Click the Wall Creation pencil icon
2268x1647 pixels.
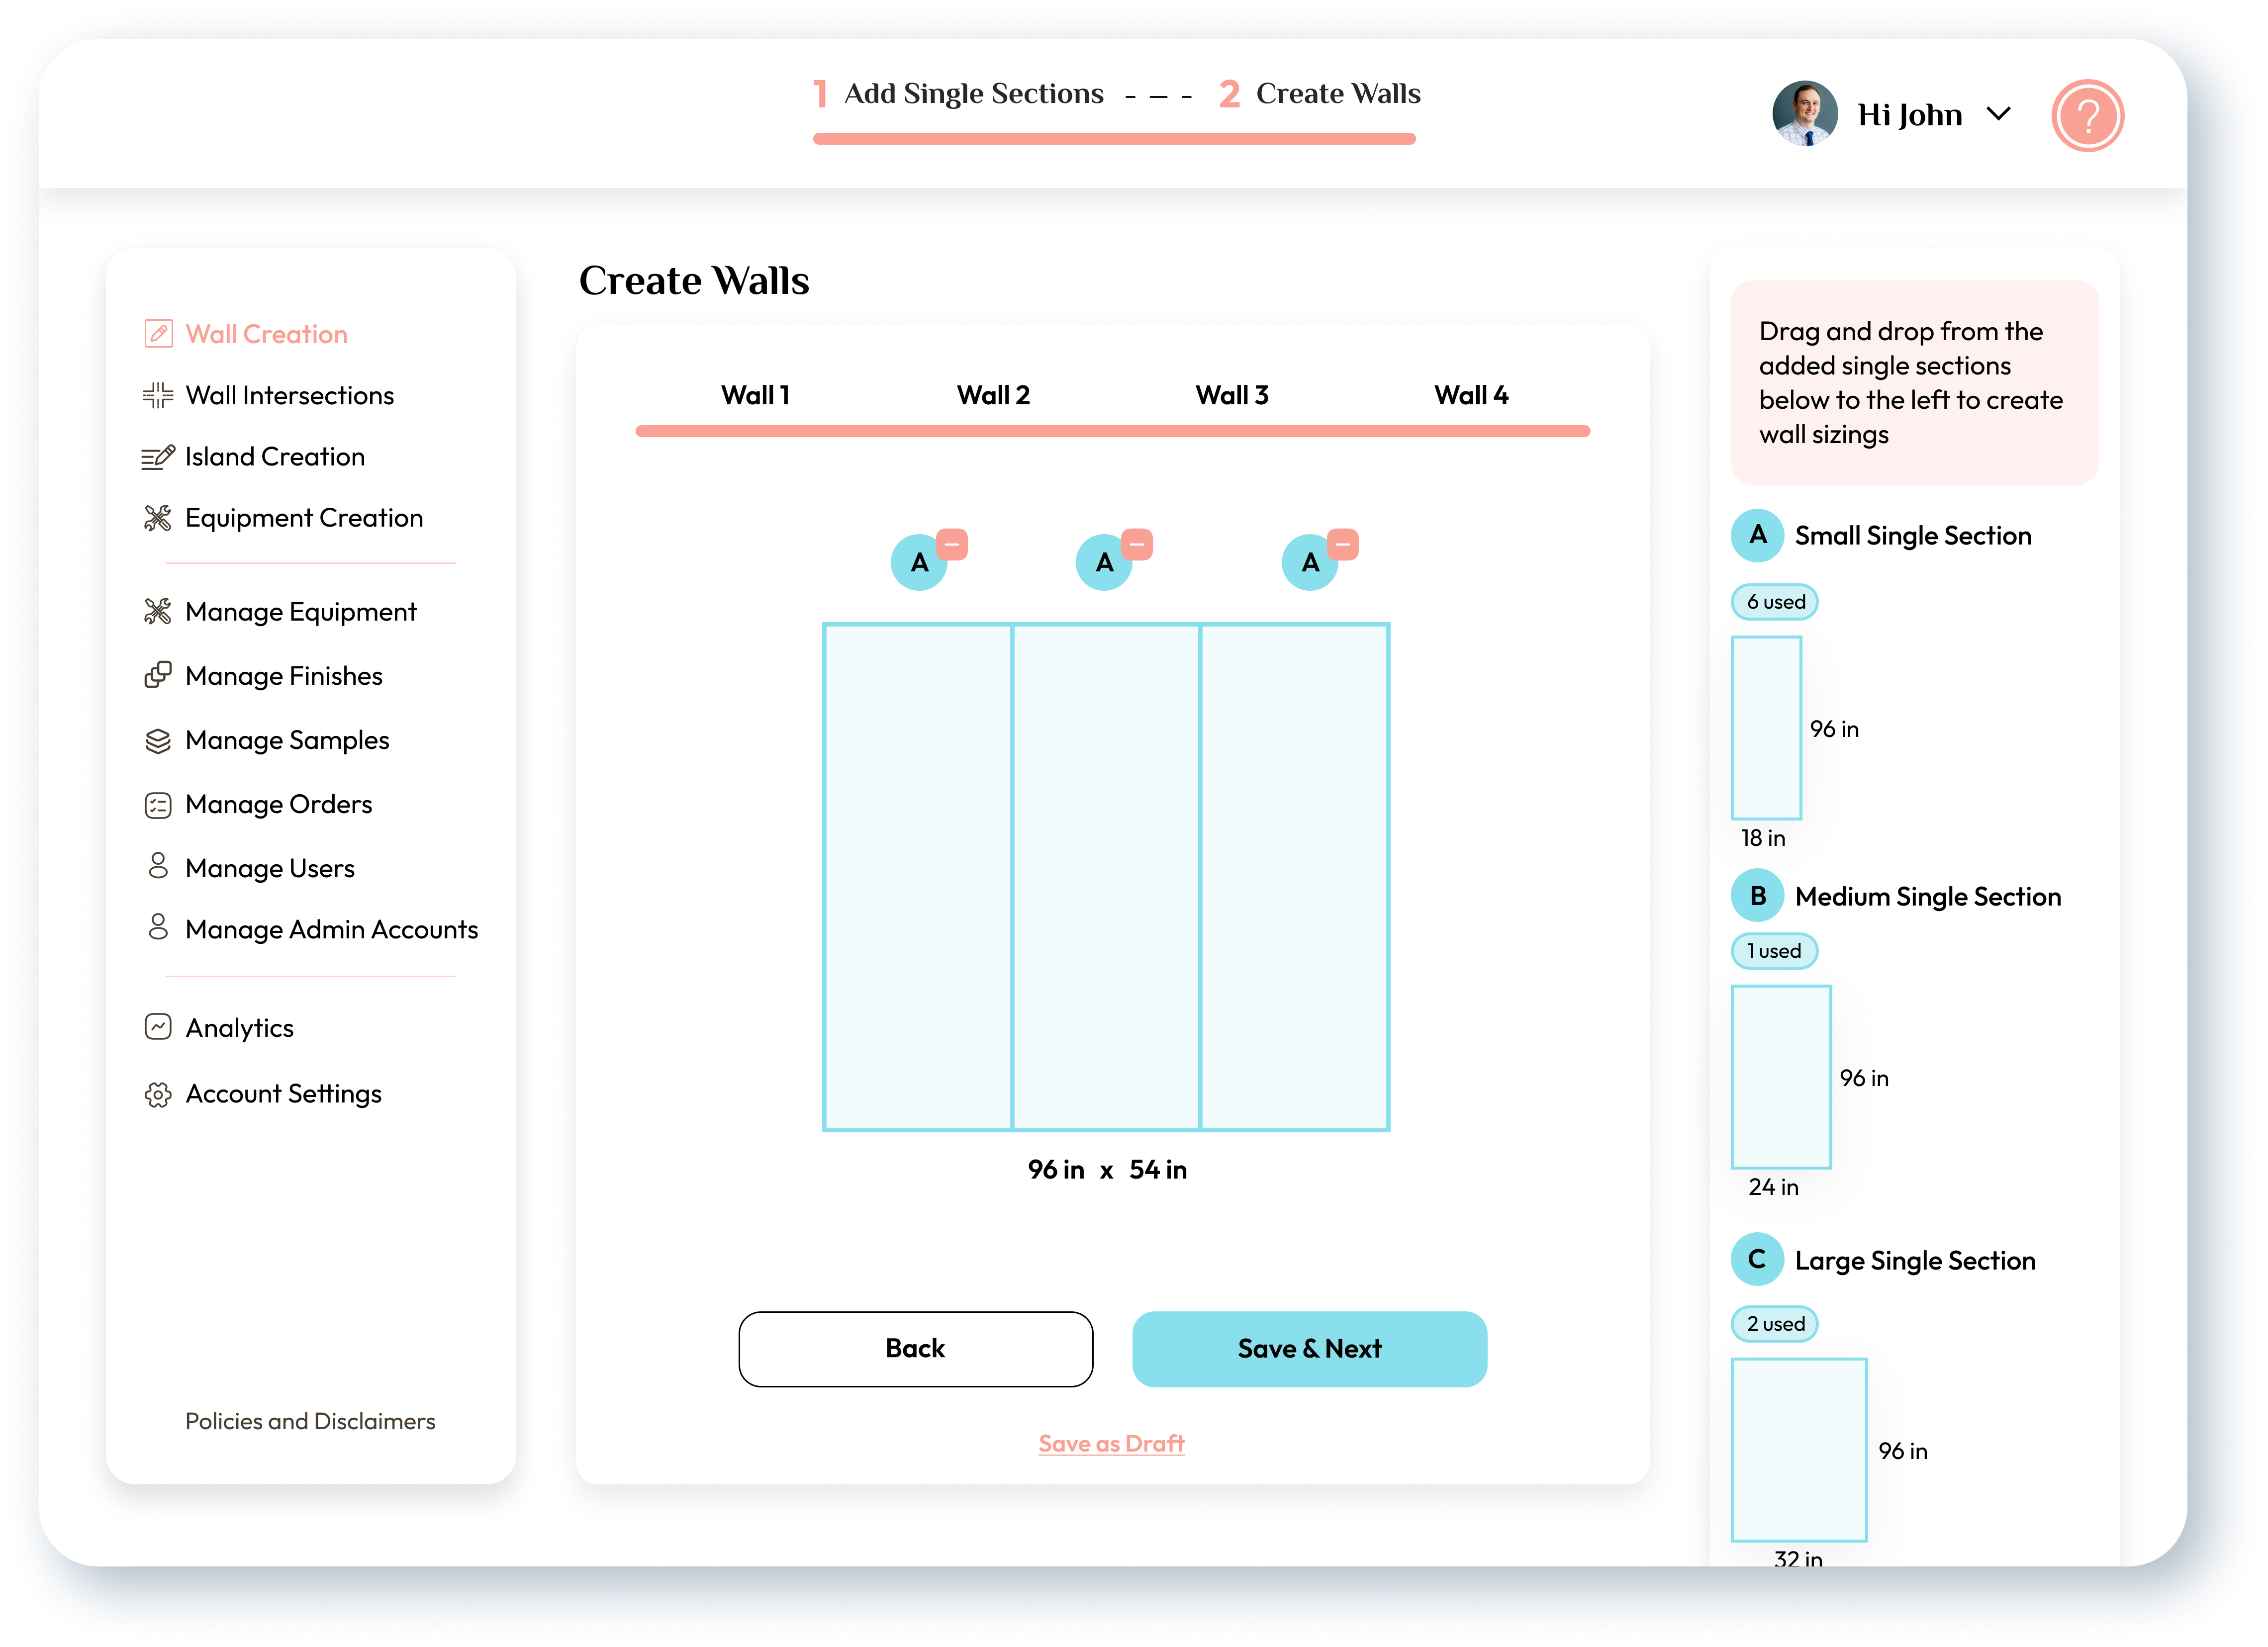pyautogui.click(x=158, y=334)
